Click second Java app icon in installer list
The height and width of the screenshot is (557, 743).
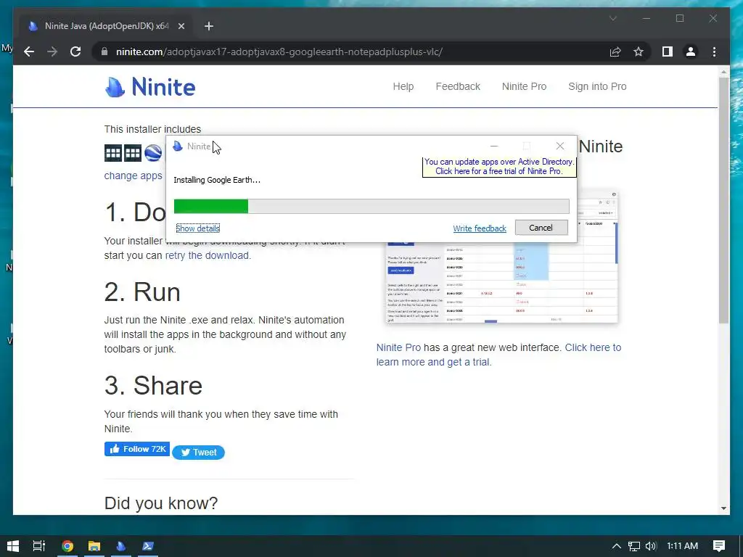pos(133,153)
